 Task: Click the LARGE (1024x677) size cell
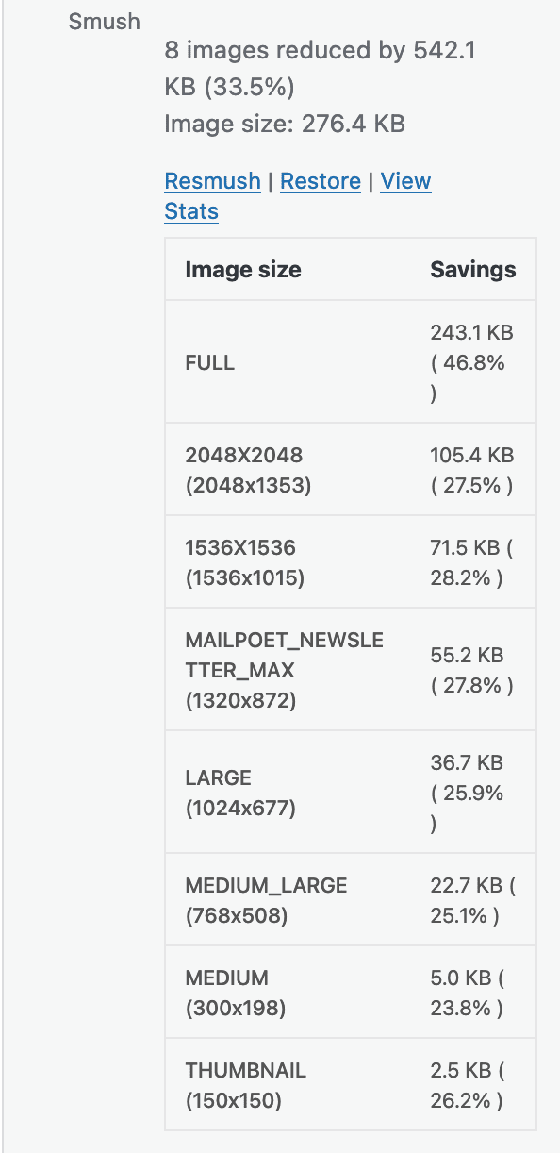tap(240, 793)
